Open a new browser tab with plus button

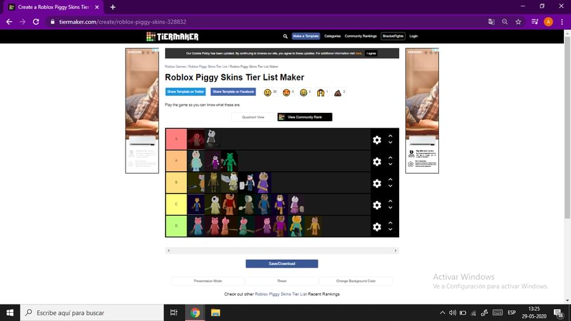click(112, 7)
